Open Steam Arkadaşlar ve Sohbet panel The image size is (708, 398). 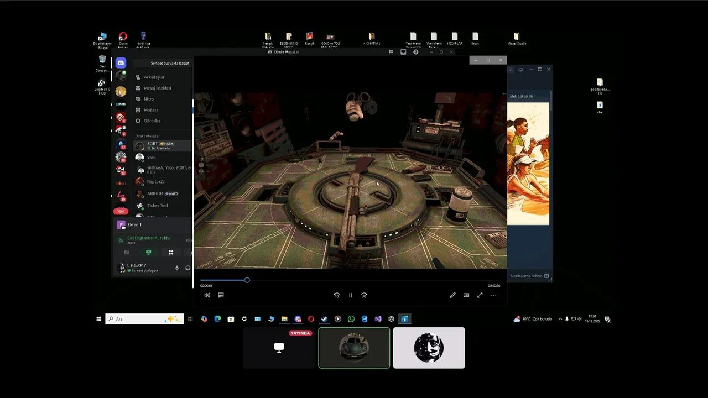(x=529, y=276)
